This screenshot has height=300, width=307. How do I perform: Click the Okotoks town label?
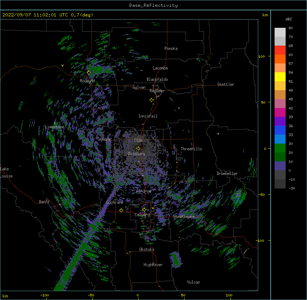147,249
